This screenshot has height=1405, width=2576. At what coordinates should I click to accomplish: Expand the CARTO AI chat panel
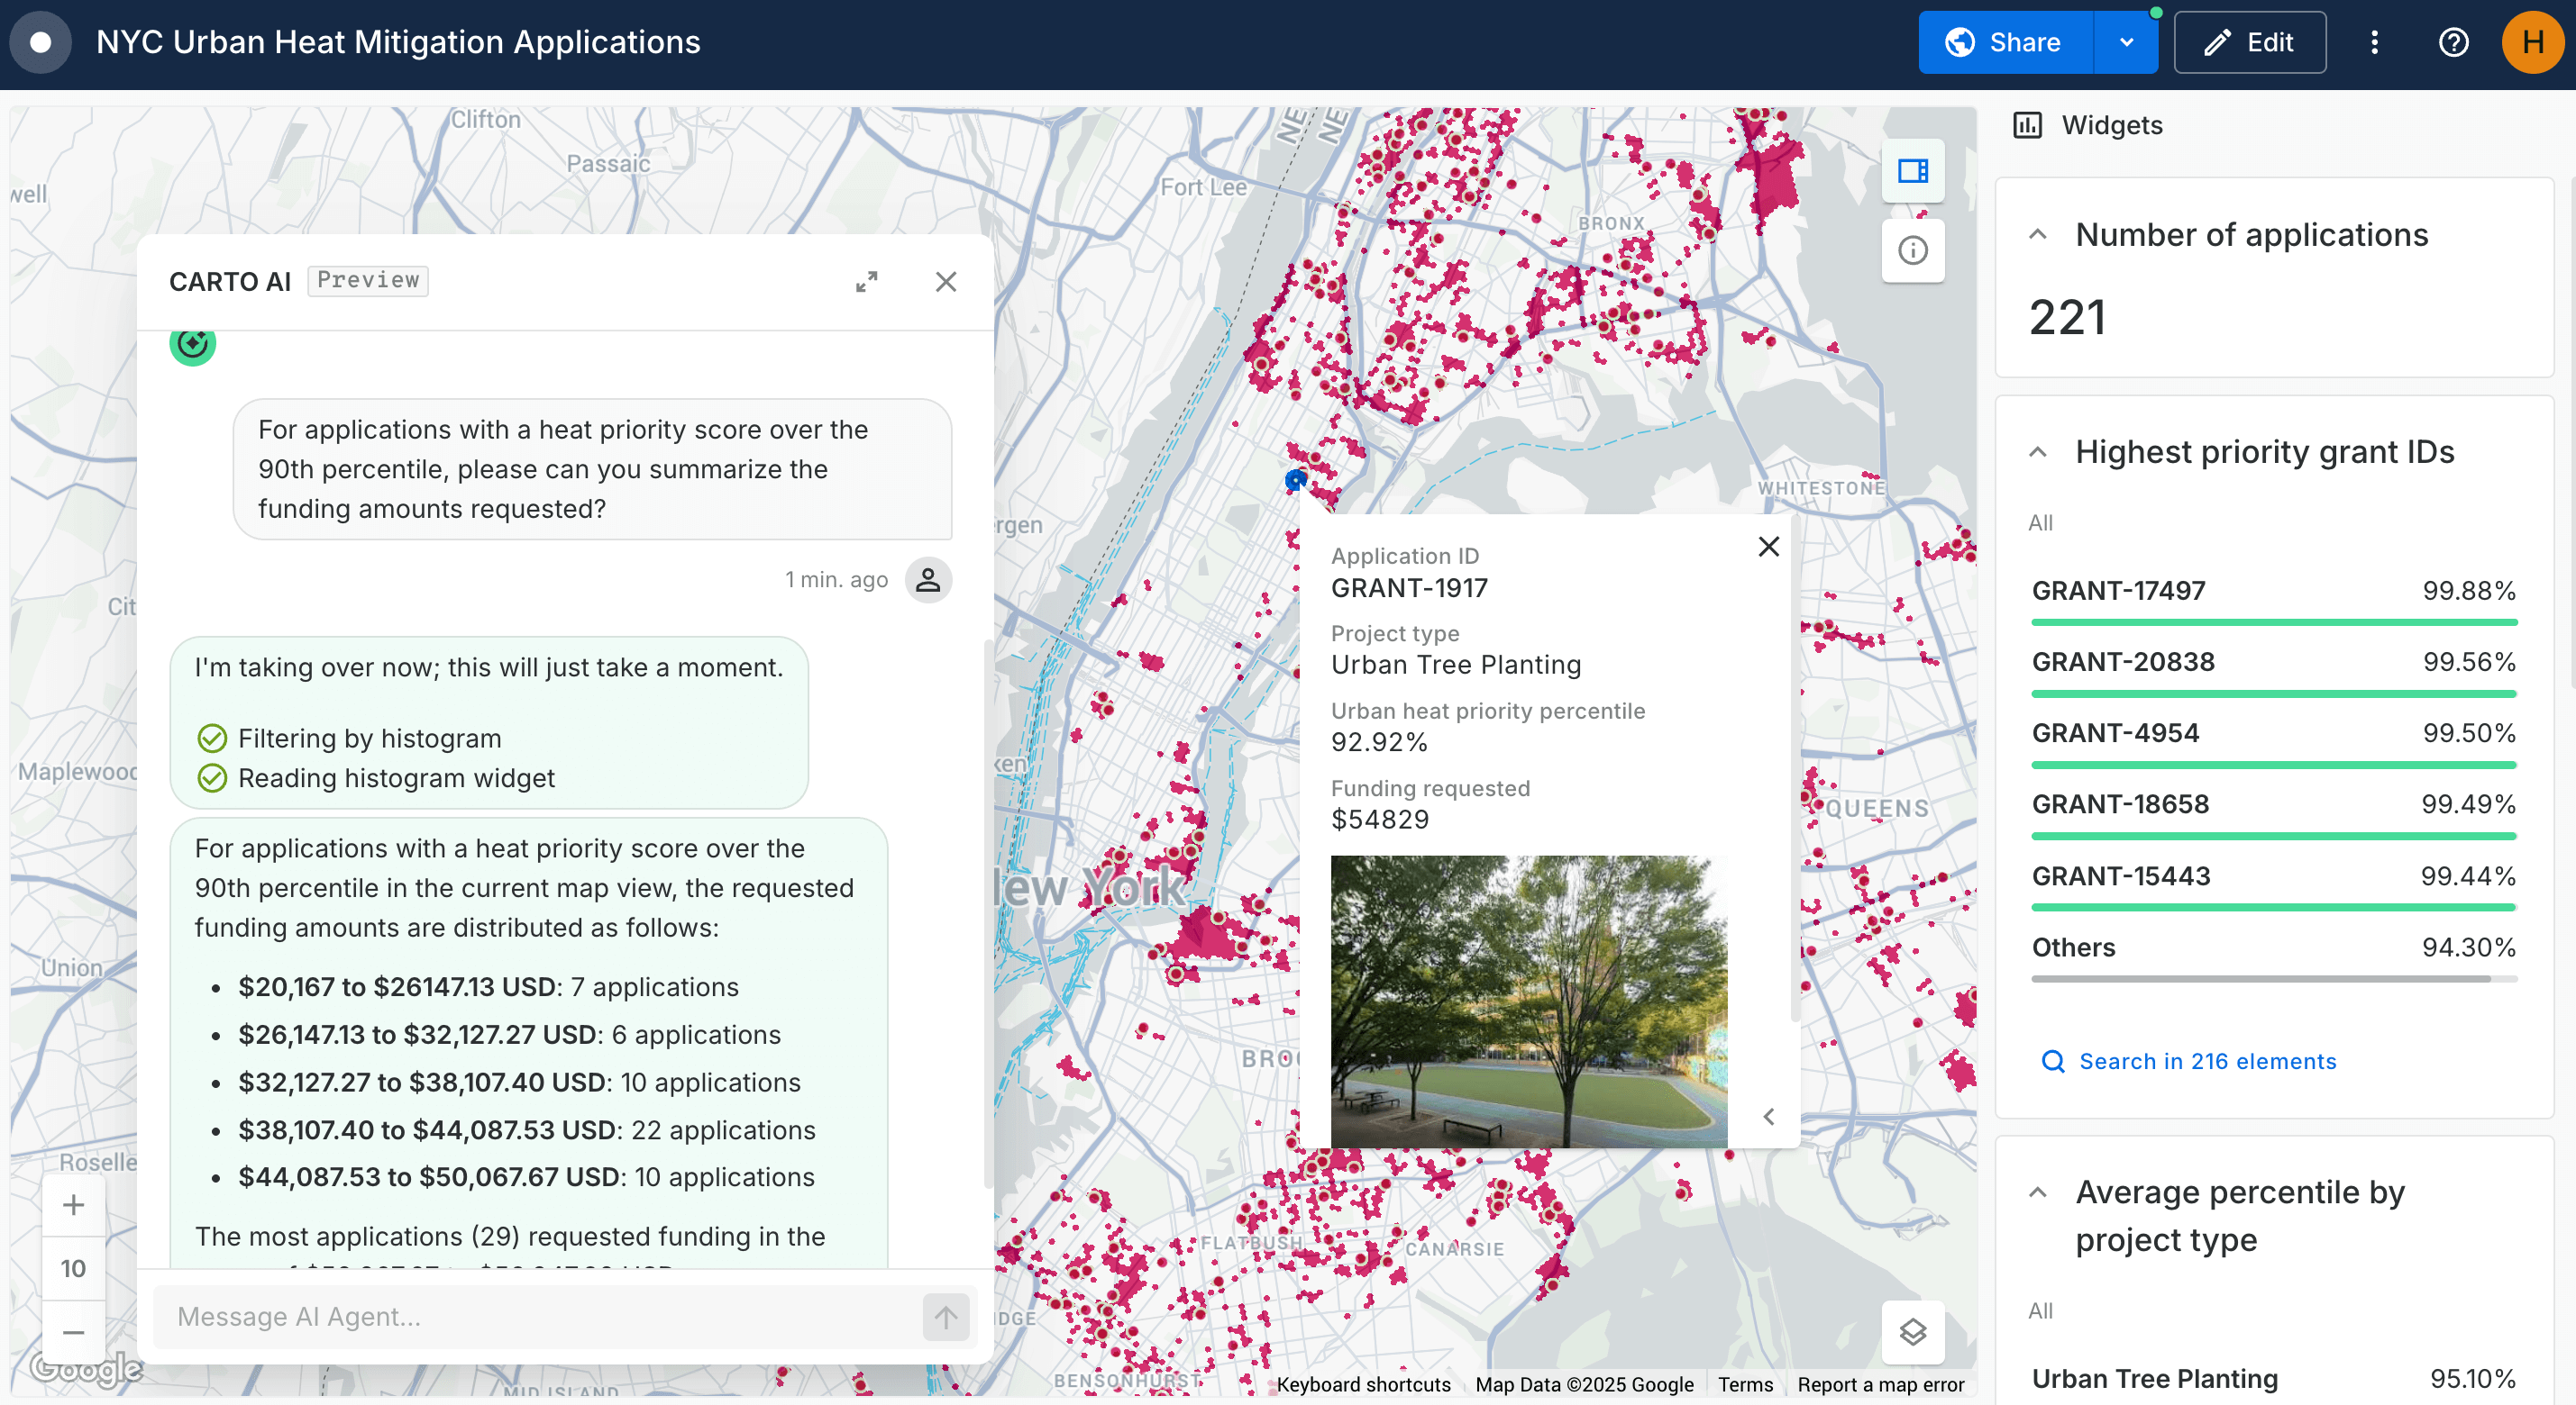click(x=866, y=282)
